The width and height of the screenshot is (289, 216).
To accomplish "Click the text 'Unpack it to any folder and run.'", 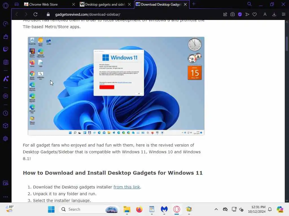I will [65, 194].
